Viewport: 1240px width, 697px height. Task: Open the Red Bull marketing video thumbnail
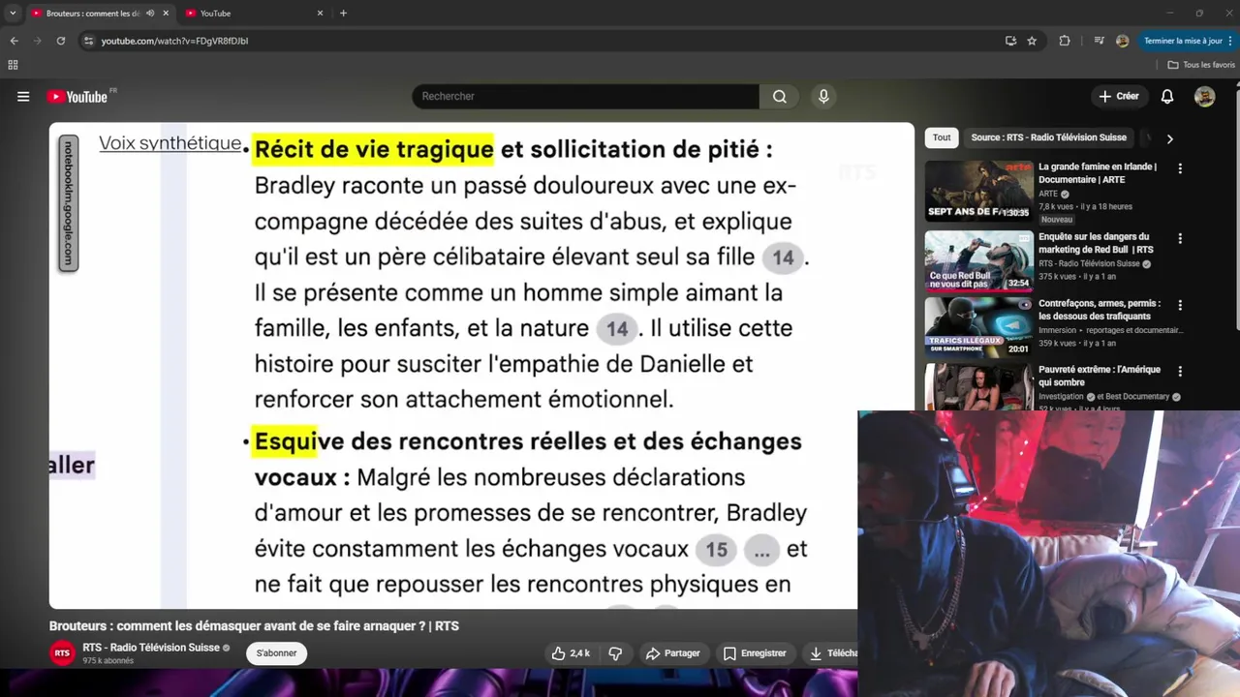pyautogui.click(x=978, y=260)
